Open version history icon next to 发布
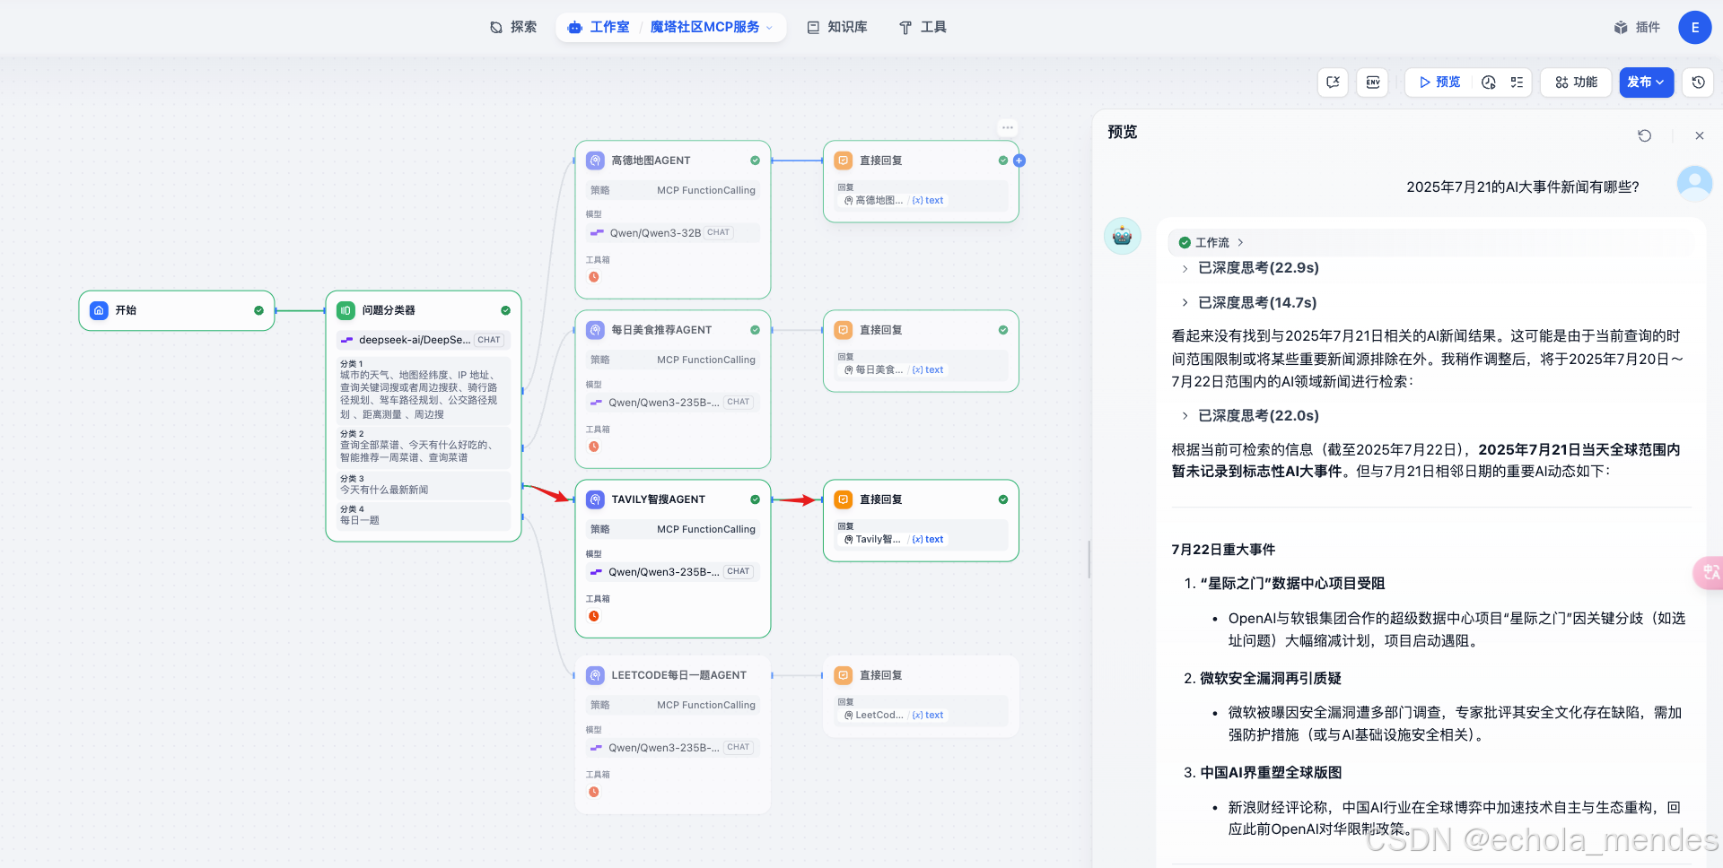The image size is (1723, 868). [1698, 82]
